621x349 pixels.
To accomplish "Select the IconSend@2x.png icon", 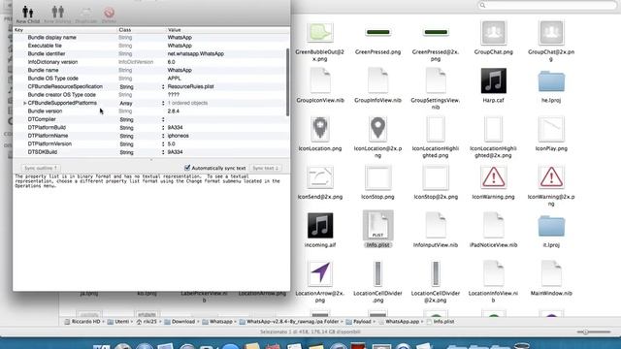I will 320,176.
